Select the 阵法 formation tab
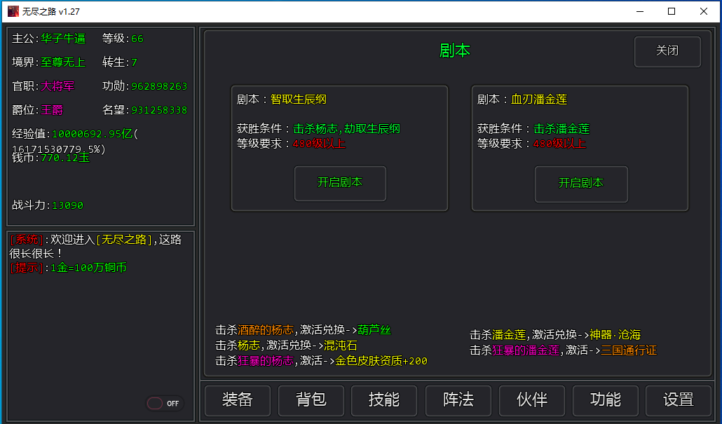 458,400
